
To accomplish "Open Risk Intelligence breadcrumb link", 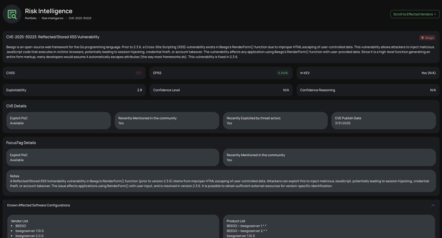I will coord(52,18).
